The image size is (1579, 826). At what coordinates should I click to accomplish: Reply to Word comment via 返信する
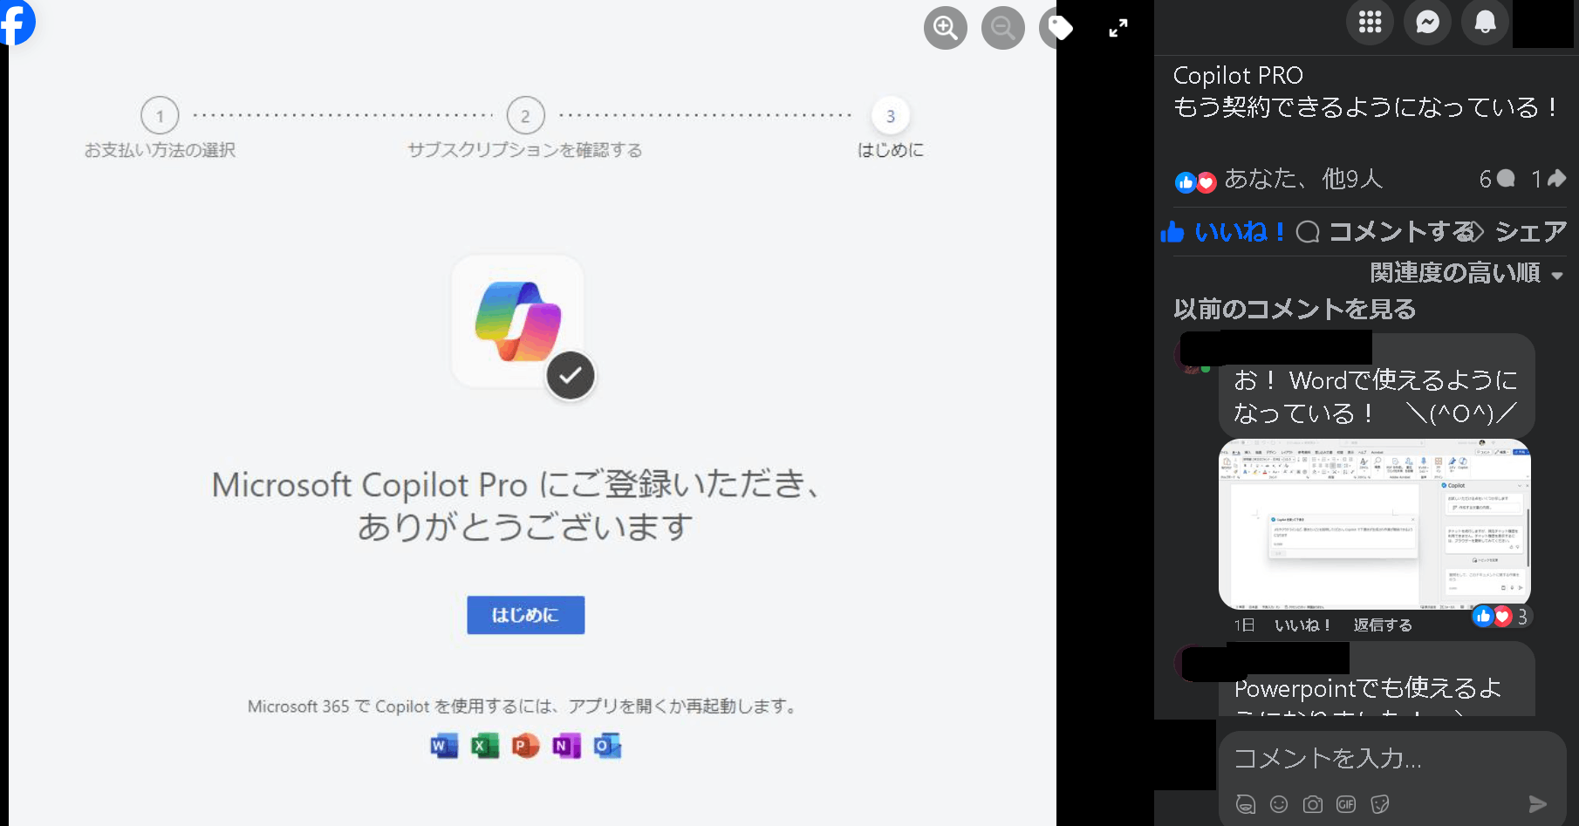(x=1383, y=625)
